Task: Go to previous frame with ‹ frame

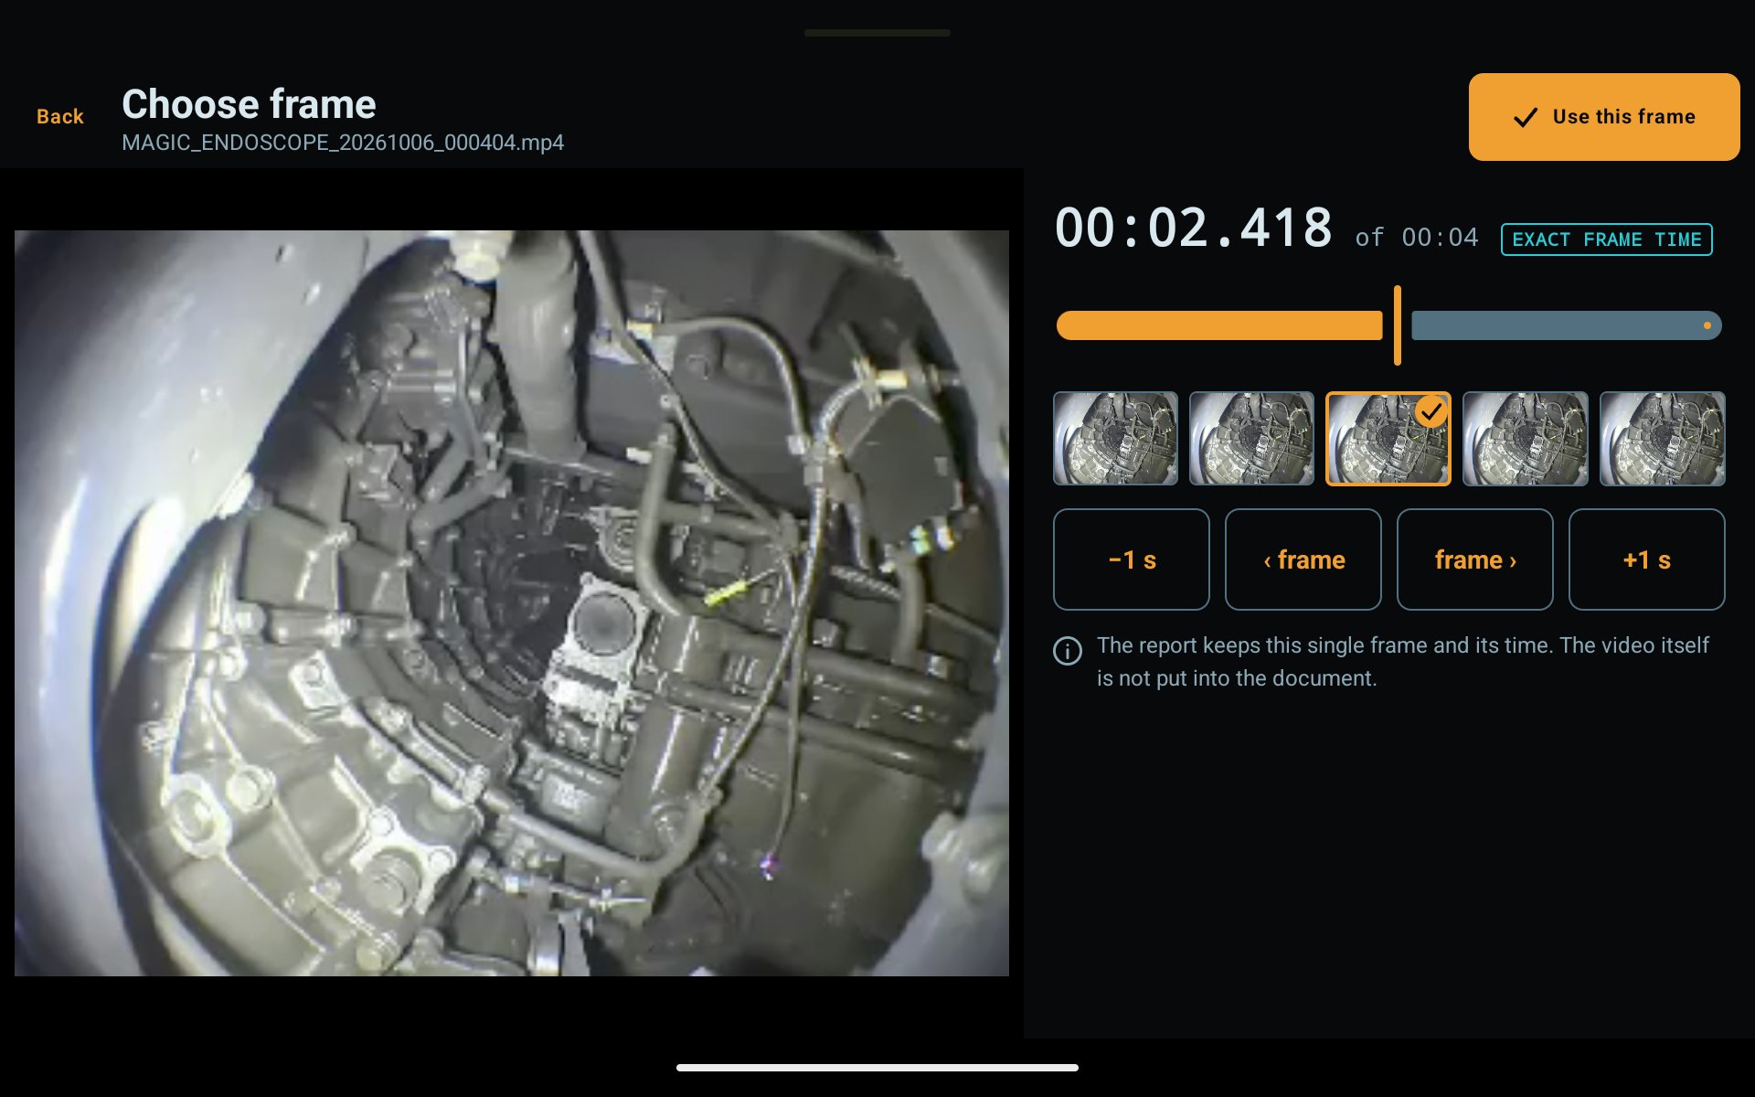Action: point(1303,559)
